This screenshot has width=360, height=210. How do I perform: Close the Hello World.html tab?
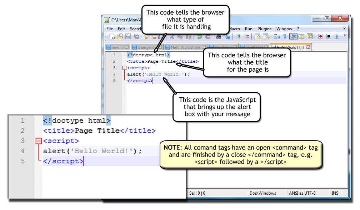tap(309, 47)
